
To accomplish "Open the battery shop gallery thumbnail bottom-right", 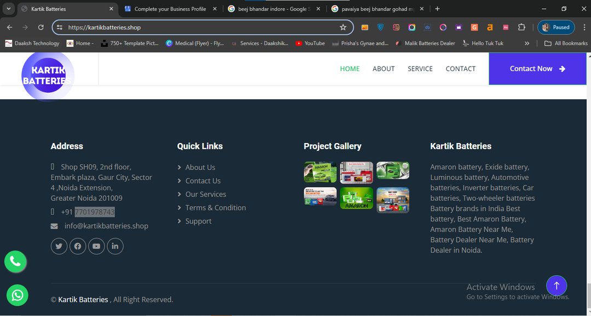I will click(393, 200).
